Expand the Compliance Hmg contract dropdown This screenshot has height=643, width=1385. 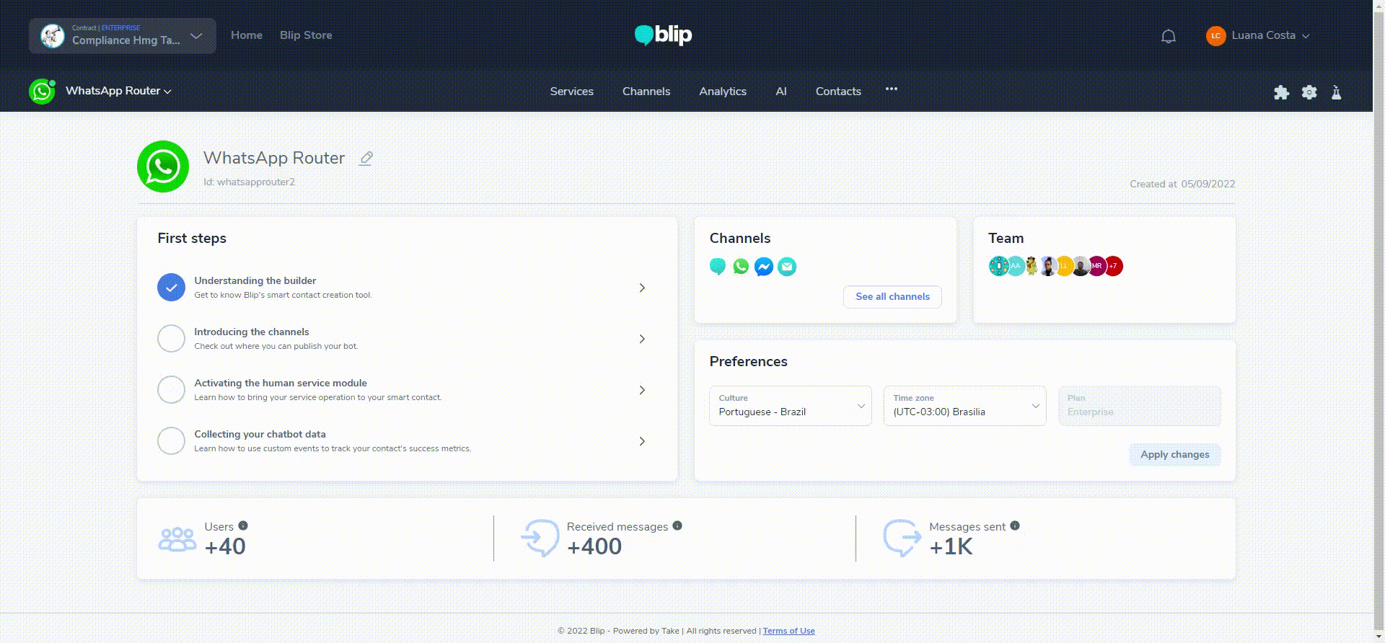(123, 36)
